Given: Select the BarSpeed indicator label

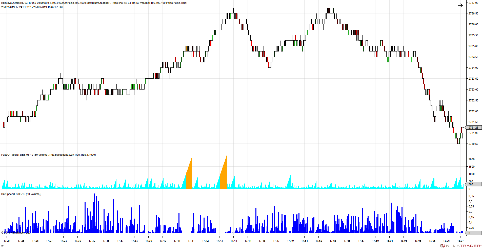Looking at the screenshot, I should pyautogui.click(x=21, y=194).
